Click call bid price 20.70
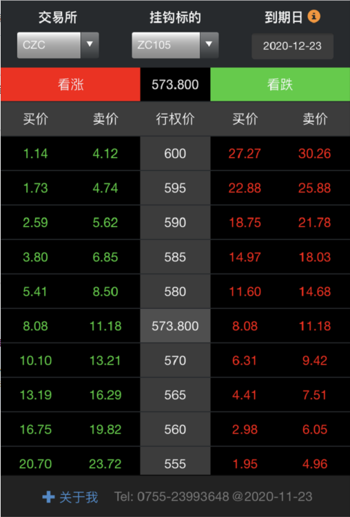 [35, 464]
